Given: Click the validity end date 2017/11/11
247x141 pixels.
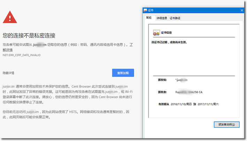Looking at the screenshot, I should pyautogui.click(x=208, y=104).
